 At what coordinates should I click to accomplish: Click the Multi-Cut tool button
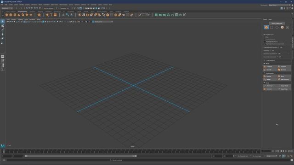pyautogui.click(x=270, y=86)
